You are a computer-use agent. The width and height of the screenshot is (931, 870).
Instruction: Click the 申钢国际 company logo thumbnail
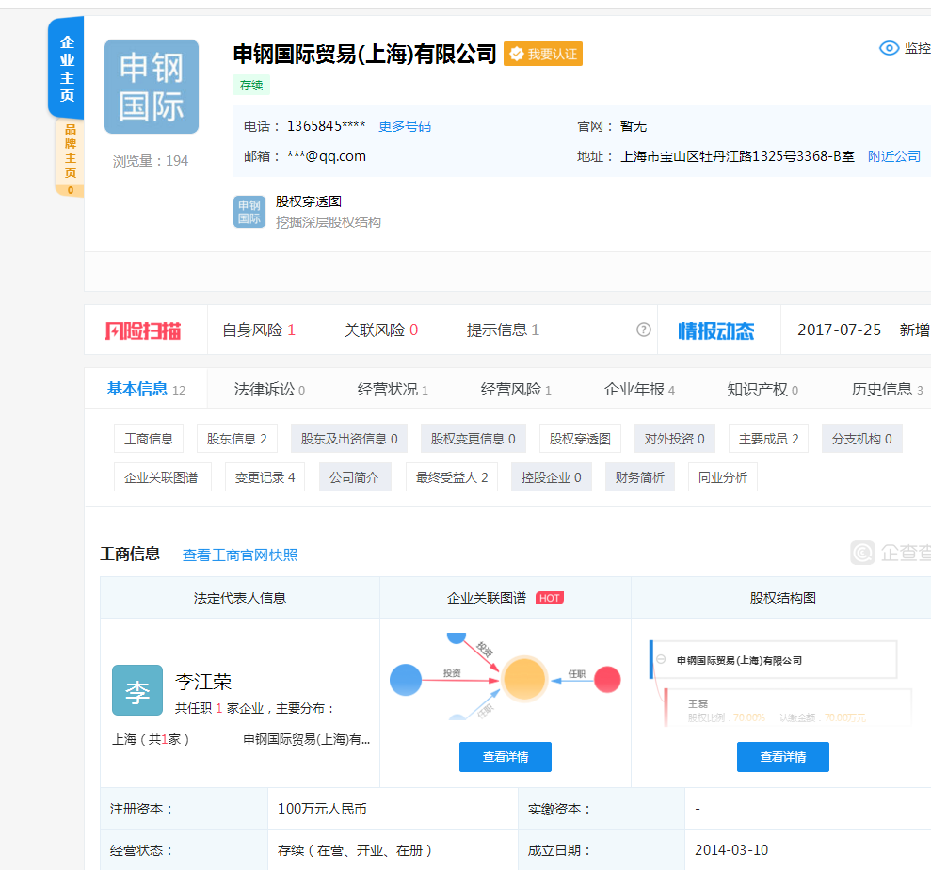click(x=152, y=87)
